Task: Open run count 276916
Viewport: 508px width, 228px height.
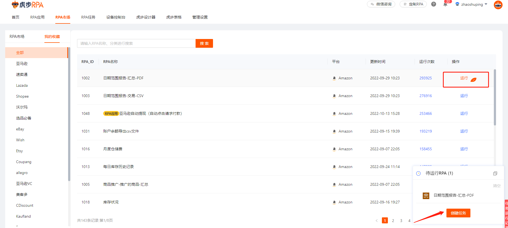Action: point(425,96)
